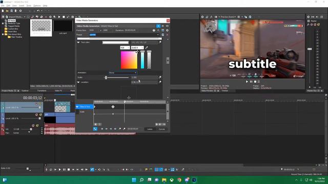Click the checkered alpha slider bar
328x184 pixels.
(x=149, y=60)
